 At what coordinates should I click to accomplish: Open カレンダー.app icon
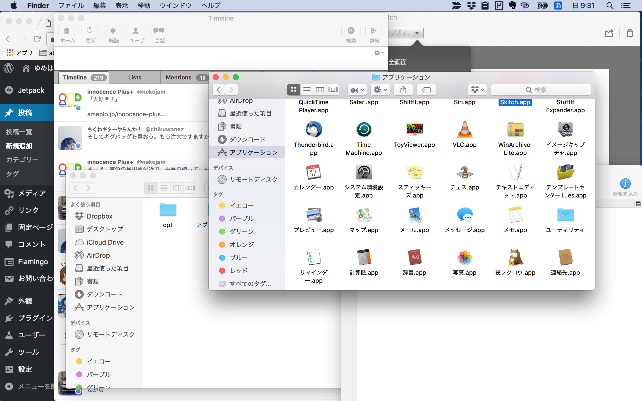pyautogui.click(x=313, y=172)
